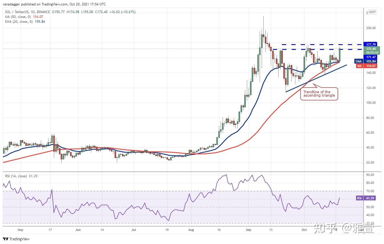Screen dimensions: 384x244
Task: Click the Jun label on time axis
Action: (78, 229)
